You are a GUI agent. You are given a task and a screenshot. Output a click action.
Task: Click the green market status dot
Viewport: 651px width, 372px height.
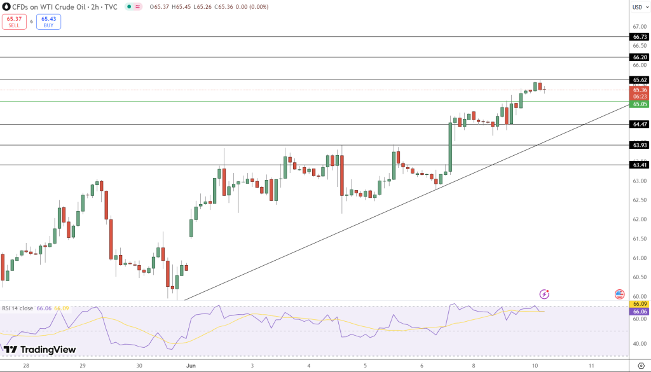click(x=129, y=7)
